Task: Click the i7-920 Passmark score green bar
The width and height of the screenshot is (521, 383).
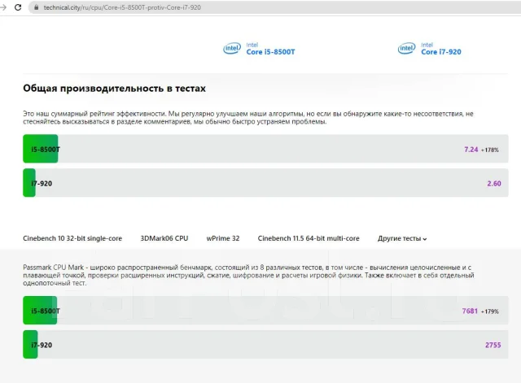Action: 30,345
